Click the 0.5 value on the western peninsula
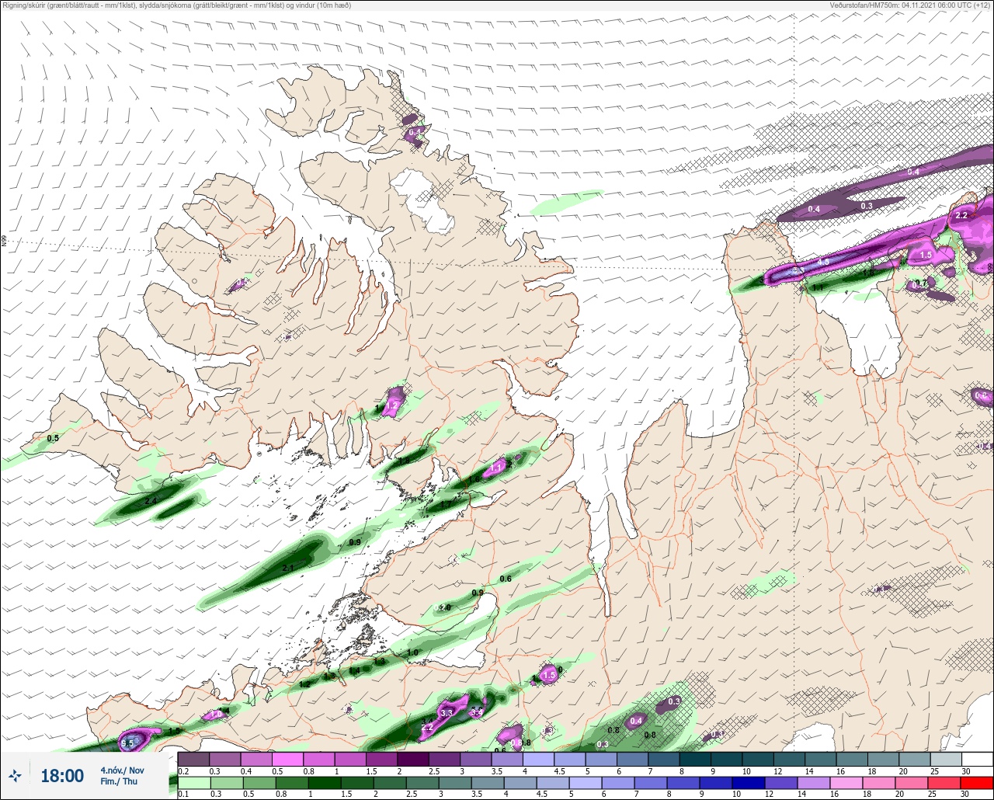This screenshot has width=994, height=800. (x=53, y=439)
